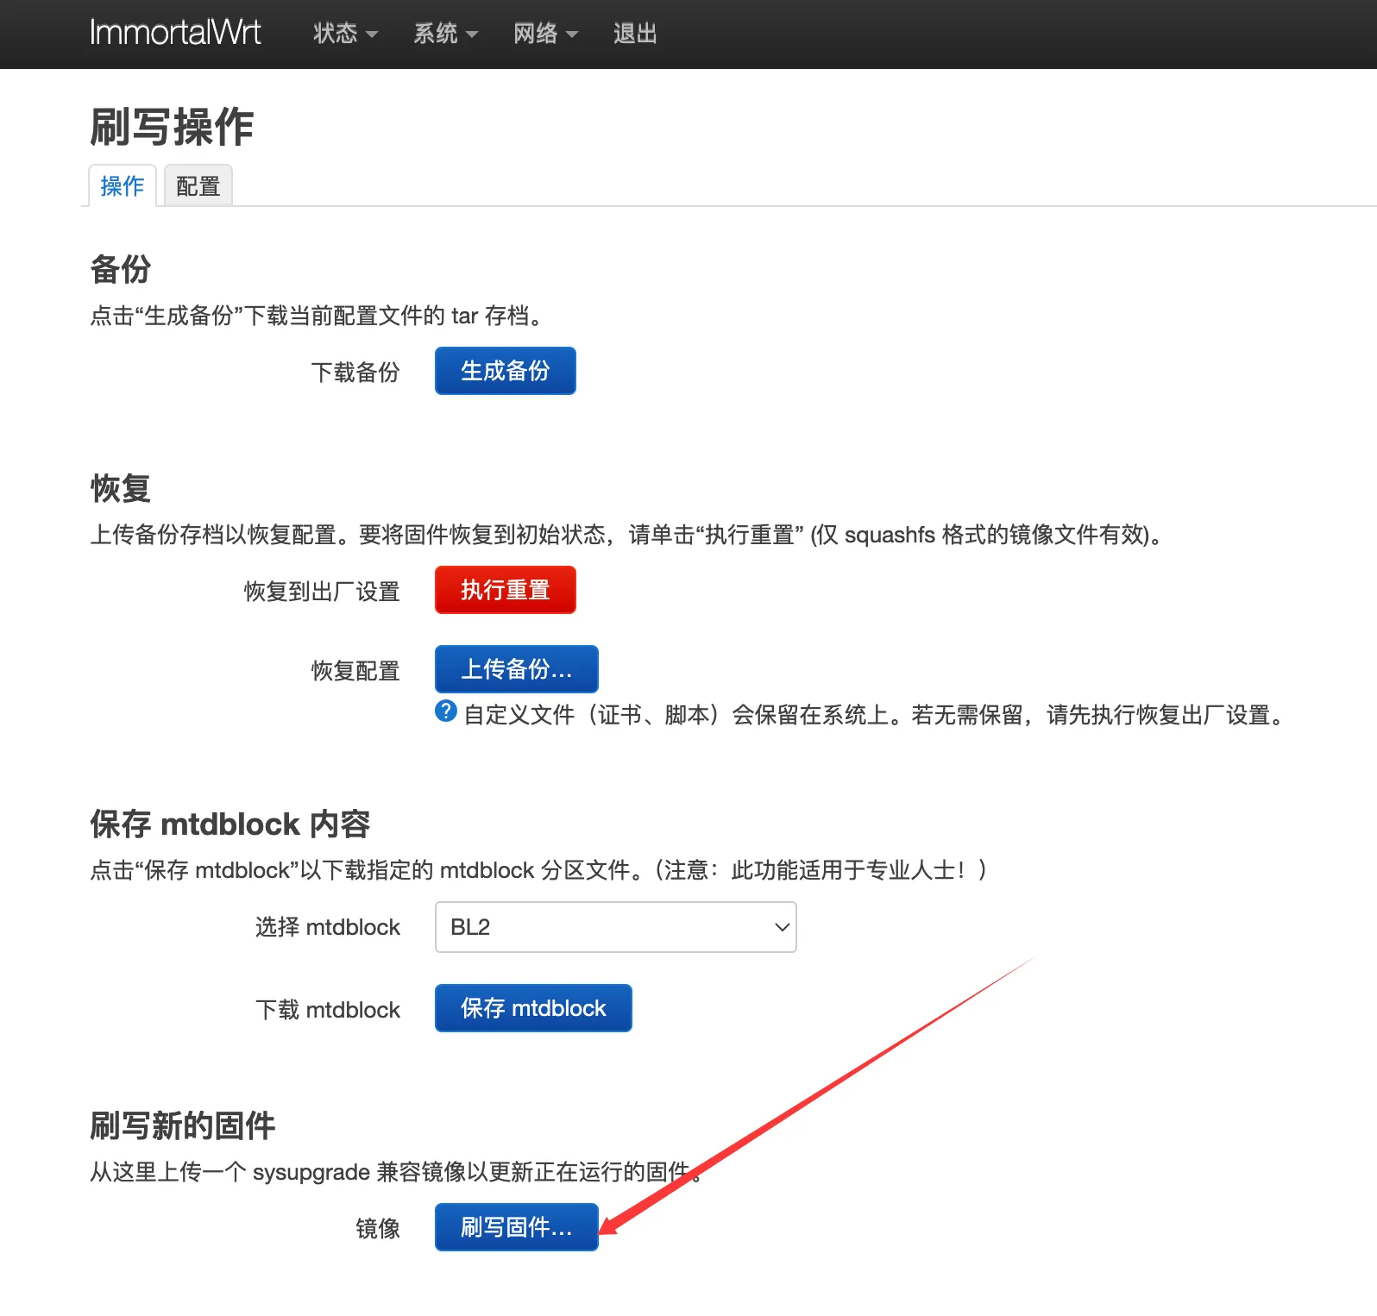Click the caret arrow beside 状态
The width and height of the screenshot is (1377, 1316).
pyautogui.click(x=372, y=35)
